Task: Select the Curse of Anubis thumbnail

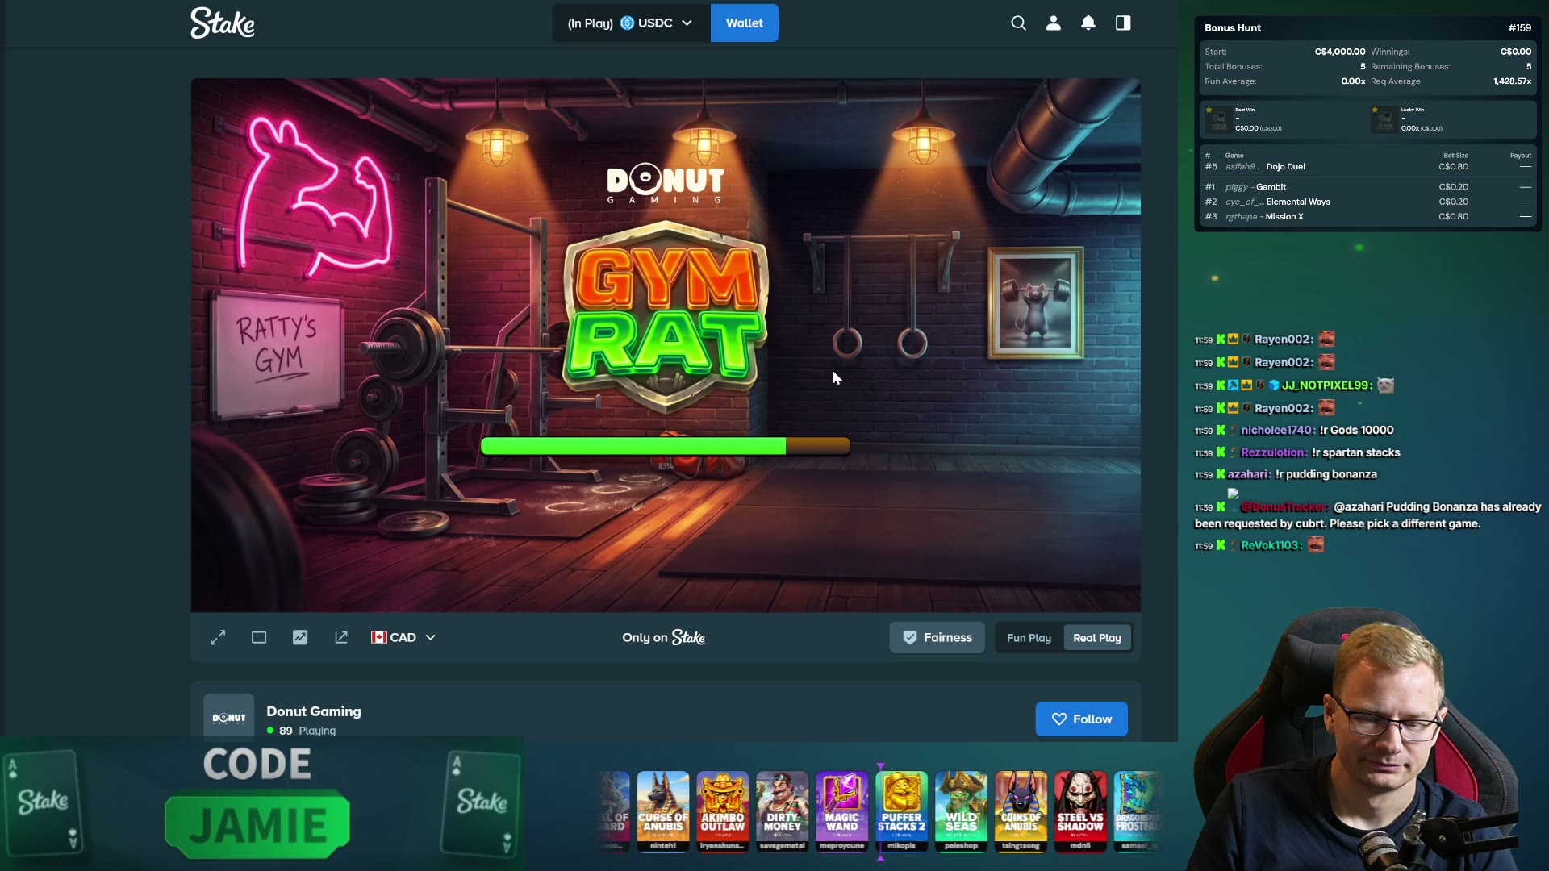Action: [663, 811]
